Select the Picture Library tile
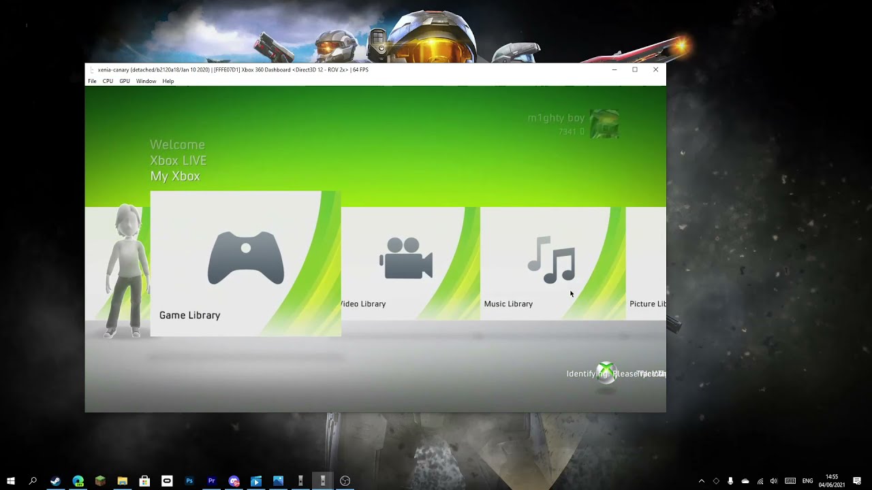This screenshot has width=872, height=490. pyautogui.click(x=646, y=263)
